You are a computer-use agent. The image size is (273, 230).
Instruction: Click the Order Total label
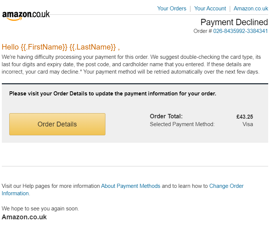click(166, 116)
